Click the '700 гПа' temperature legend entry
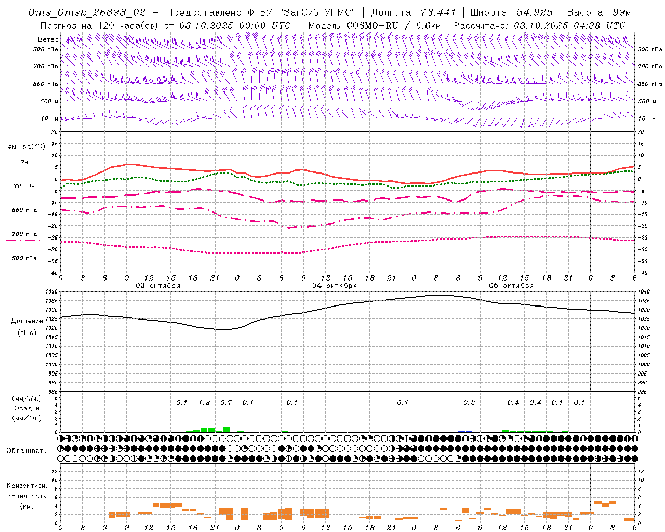Image resolution: width=665 pixels, height=532 pixels. tap(24, 234)
